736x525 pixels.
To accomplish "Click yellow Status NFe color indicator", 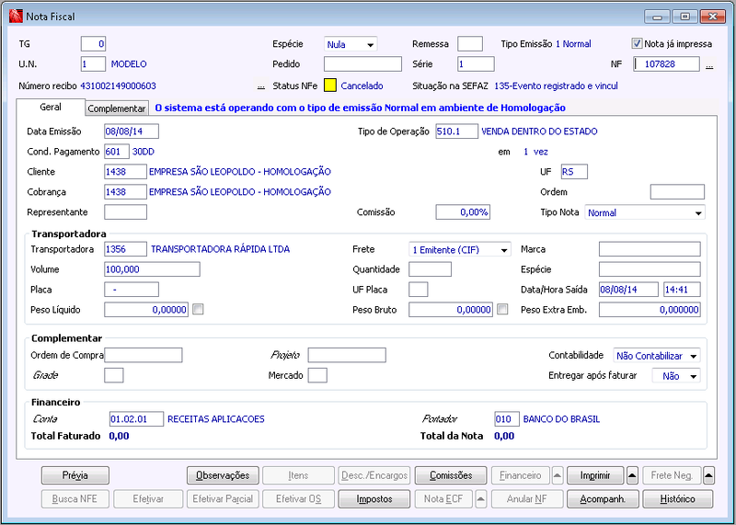I will [330, 86].
